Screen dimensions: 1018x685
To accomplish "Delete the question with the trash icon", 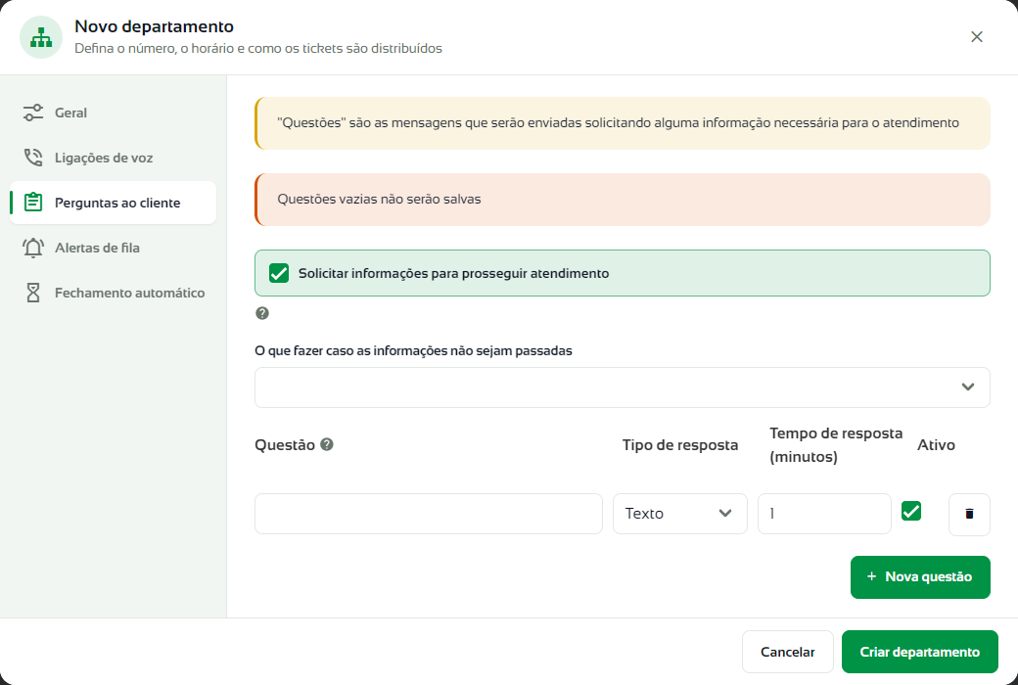I will pos(969,514).
